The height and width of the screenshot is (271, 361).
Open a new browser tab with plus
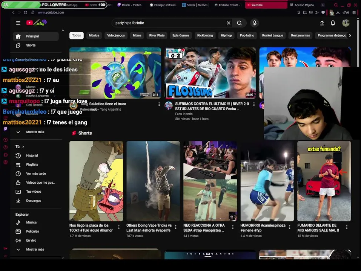pos(323,5)
